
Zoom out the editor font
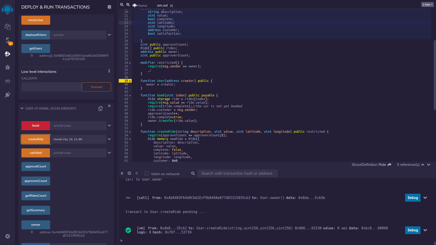[122, 5]
